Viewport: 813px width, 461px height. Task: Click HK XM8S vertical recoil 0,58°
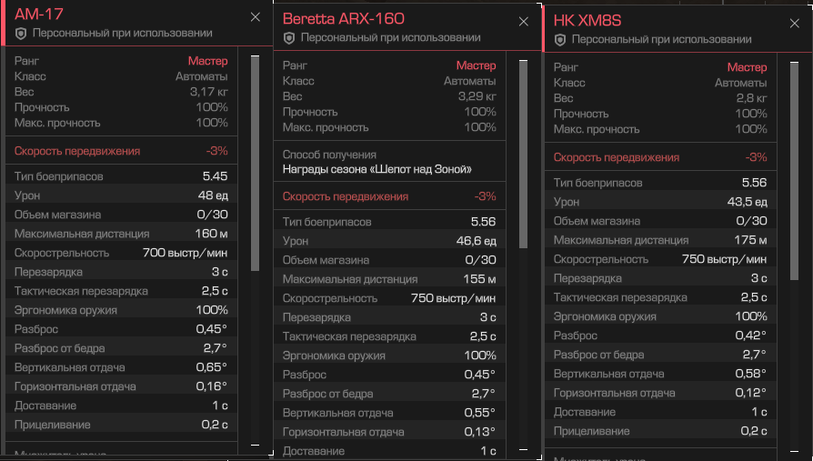(751, 374)
